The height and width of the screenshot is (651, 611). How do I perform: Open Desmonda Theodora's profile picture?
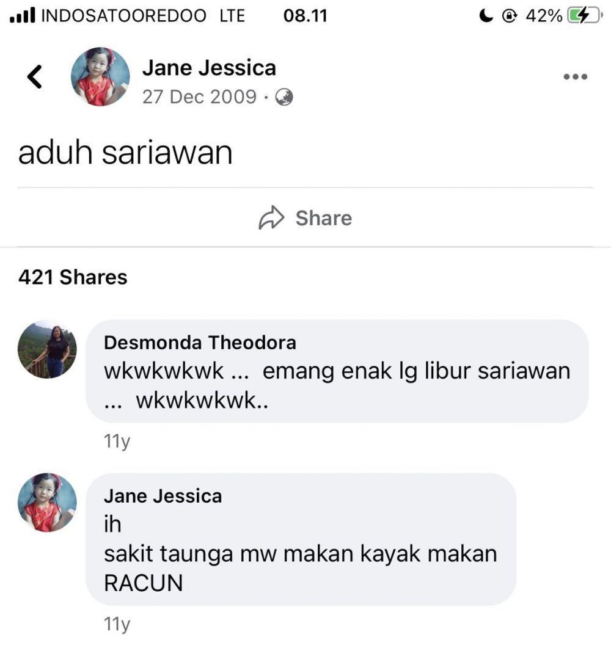47,349
